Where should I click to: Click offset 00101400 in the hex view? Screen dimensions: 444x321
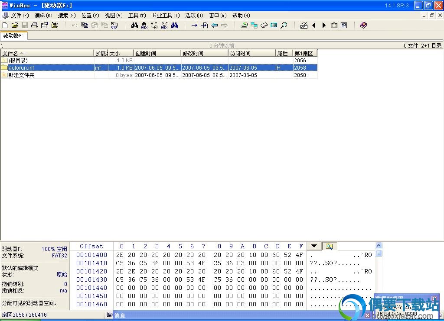(x=92, y=255)
